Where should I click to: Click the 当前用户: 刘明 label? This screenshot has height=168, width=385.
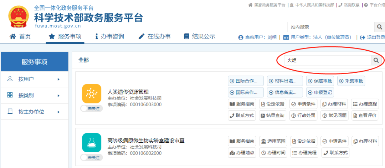pos(257,37)
